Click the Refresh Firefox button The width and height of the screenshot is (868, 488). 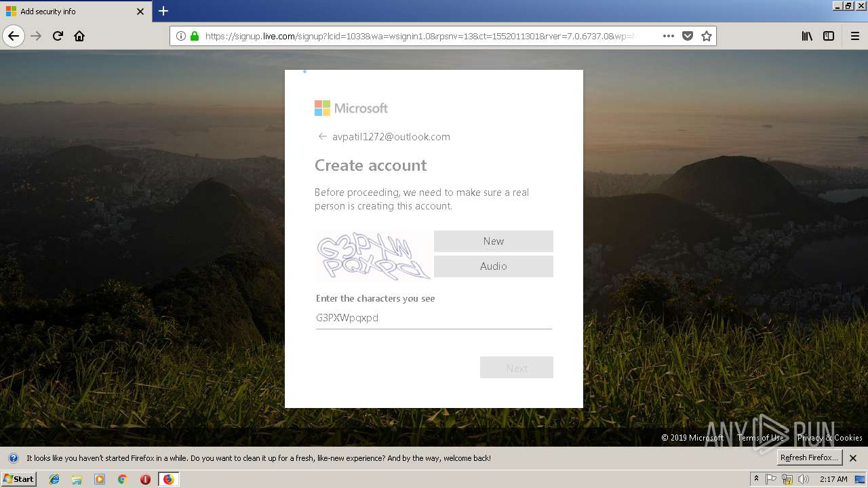[x=810, y=457]
